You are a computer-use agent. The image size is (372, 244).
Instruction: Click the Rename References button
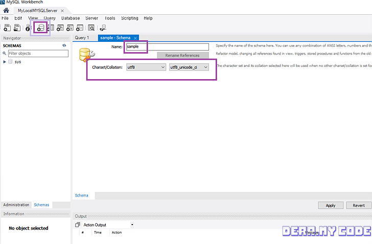point(183,56)
